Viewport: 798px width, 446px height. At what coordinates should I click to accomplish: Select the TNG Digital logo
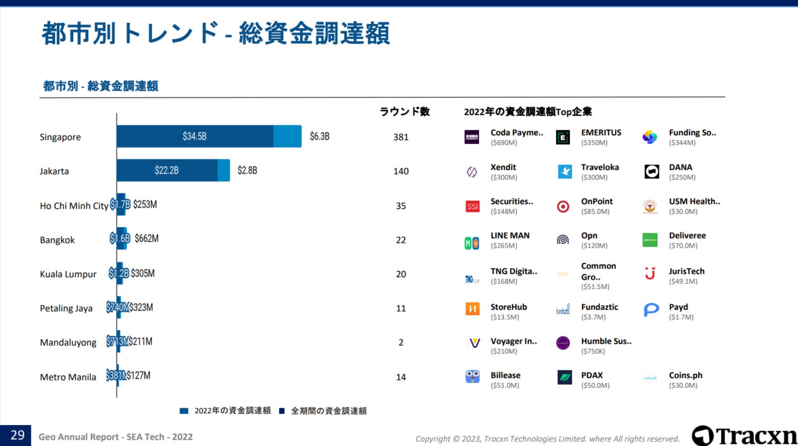(472, 279)
